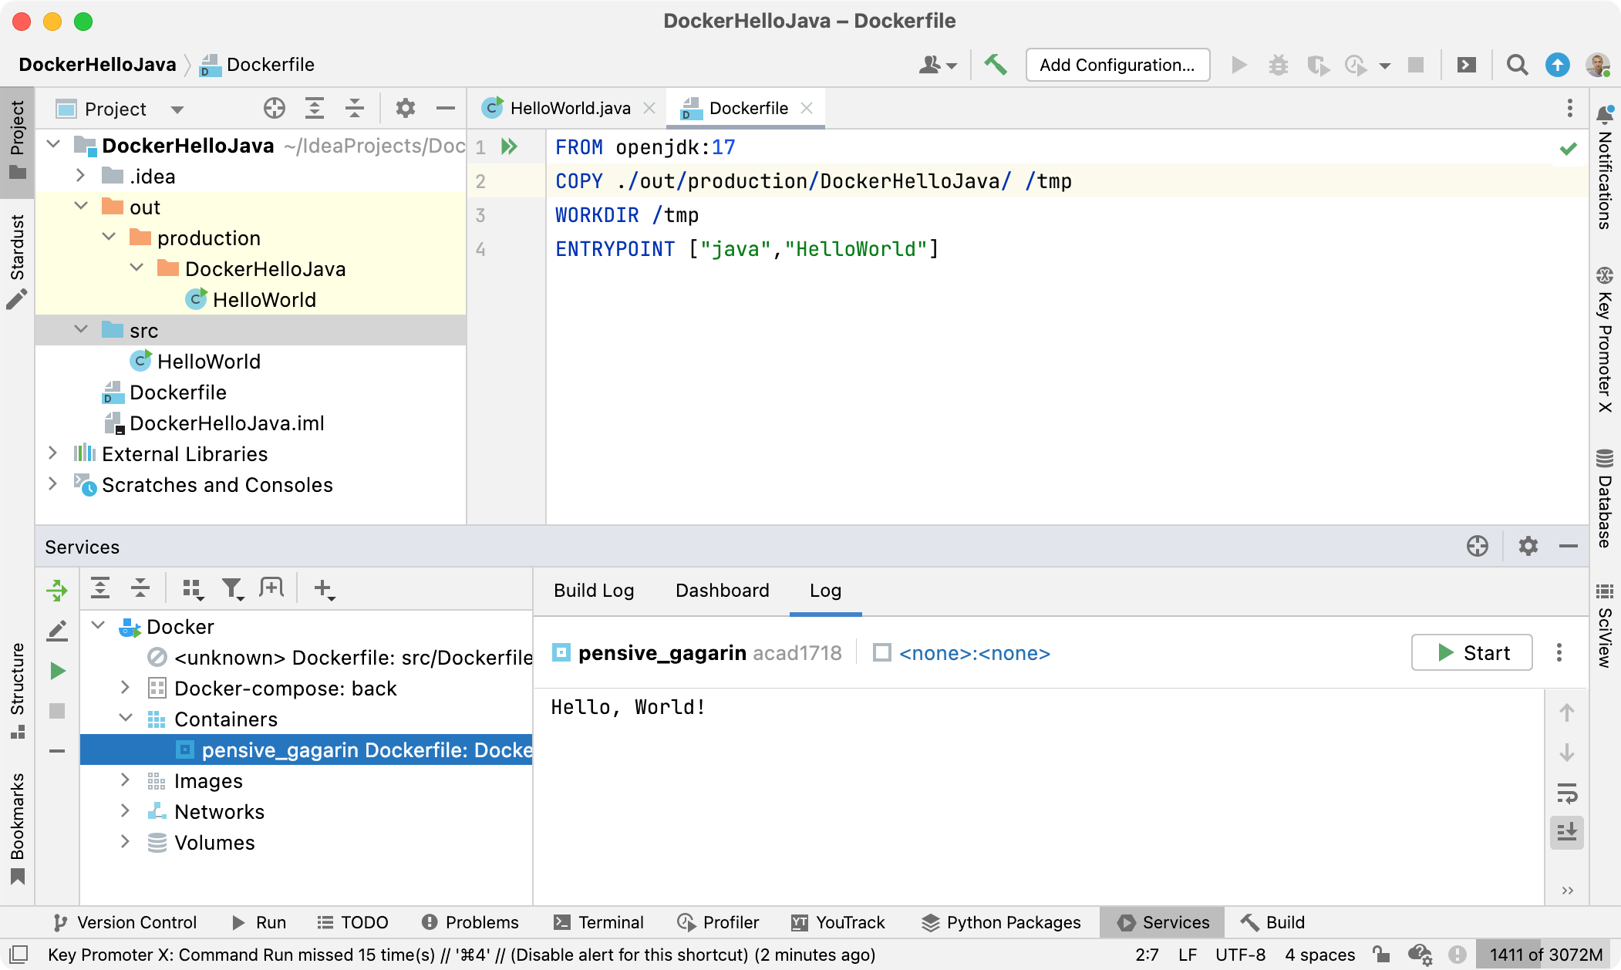1621x970 pixels.
Task: Open Problems tool window
Action: 470,922
